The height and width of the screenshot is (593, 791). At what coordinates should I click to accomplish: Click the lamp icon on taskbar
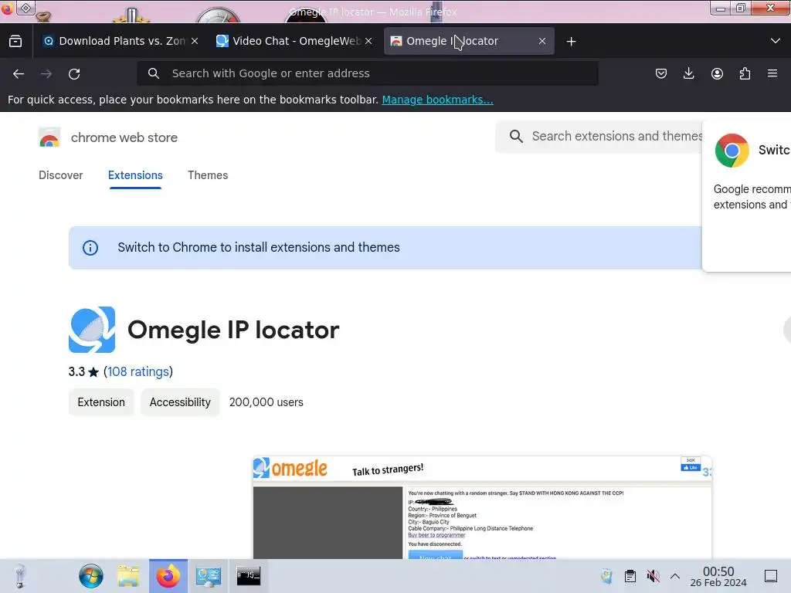tap(19, 576)
